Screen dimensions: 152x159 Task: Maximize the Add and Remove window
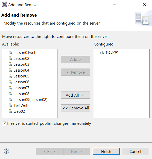click(x=129, y=5)
